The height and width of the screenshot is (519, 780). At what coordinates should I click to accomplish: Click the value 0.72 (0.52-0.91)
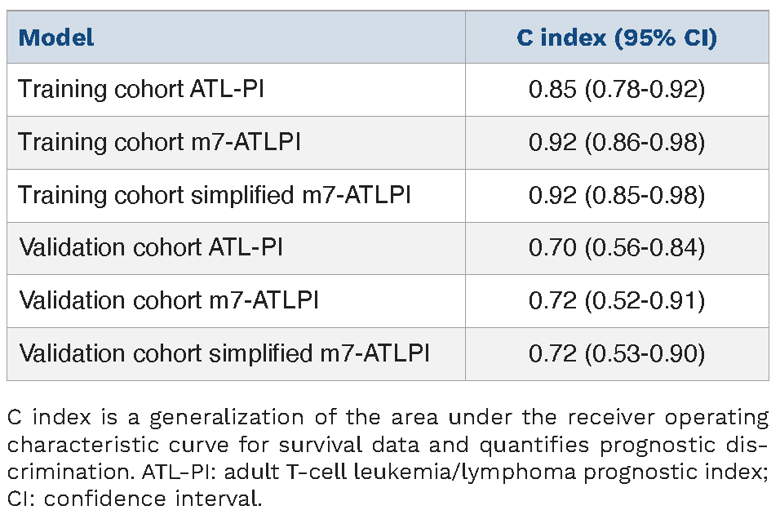point(616,300)
